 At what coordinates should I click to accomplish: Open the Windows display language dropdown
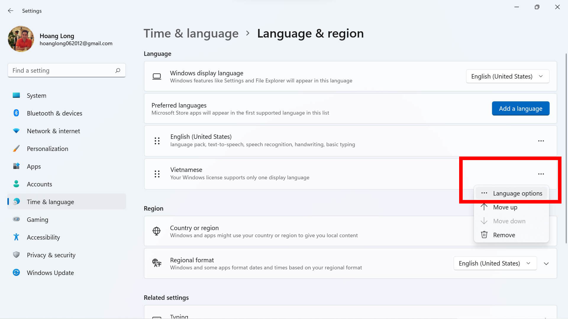click(508, 76)
